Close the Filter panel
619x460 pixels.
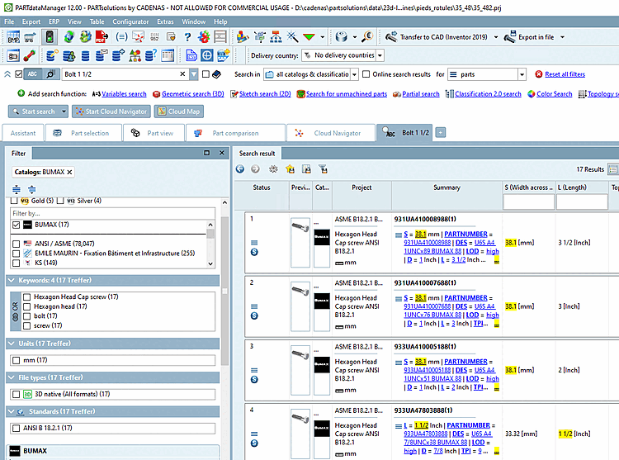(x=222, y=153)
